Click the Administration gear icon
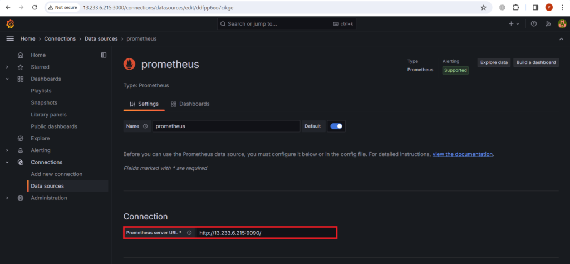This screenshot has width=570, height=264. pyautogui.click(x=21, y=198)
